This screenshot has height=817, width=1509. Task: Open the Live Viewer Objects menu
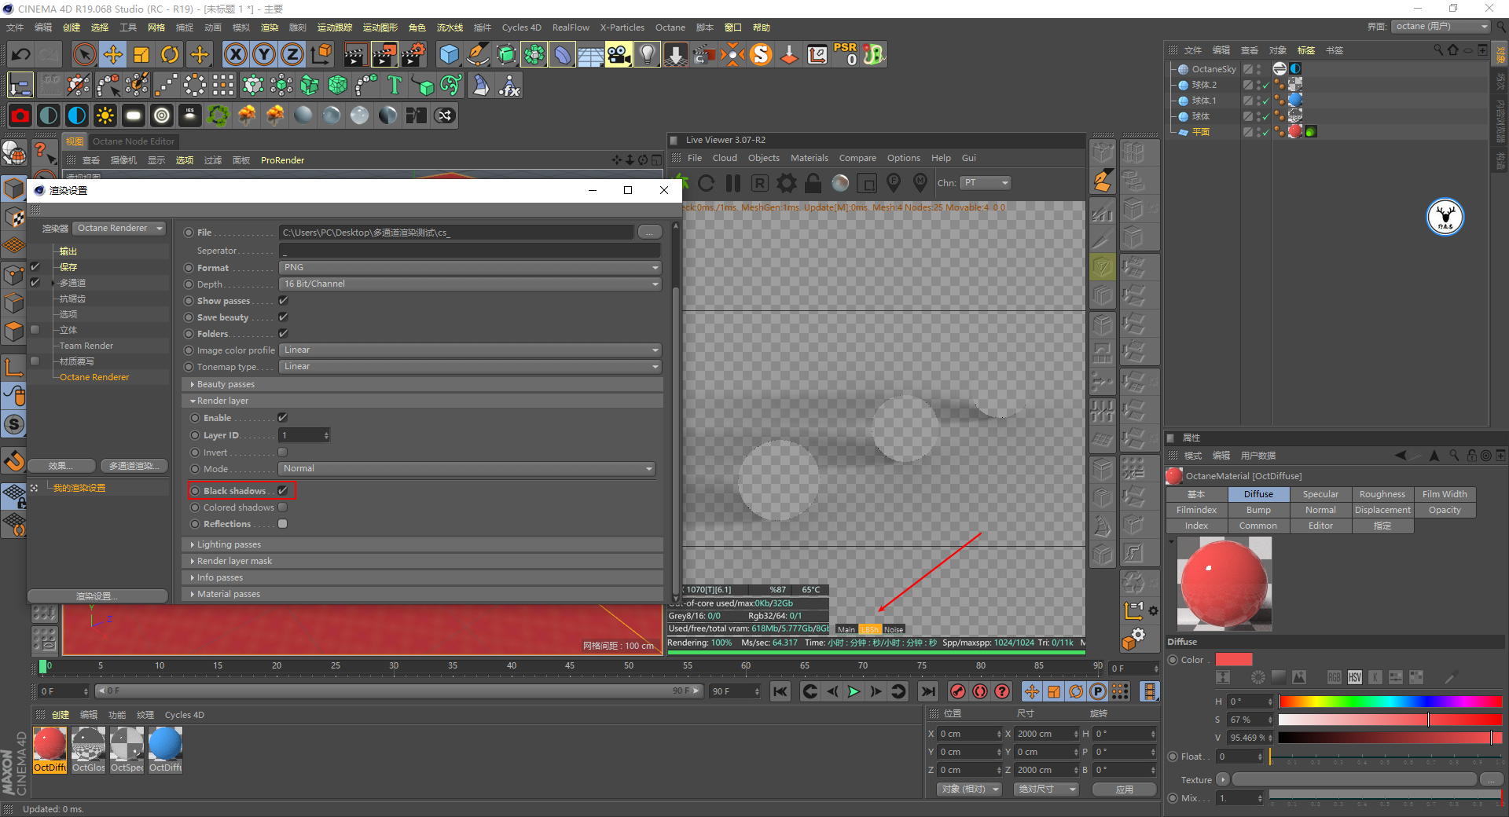764,158
